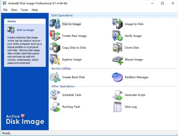
Task: Click the Disk to Image label
Action: (x=71, y=24)
